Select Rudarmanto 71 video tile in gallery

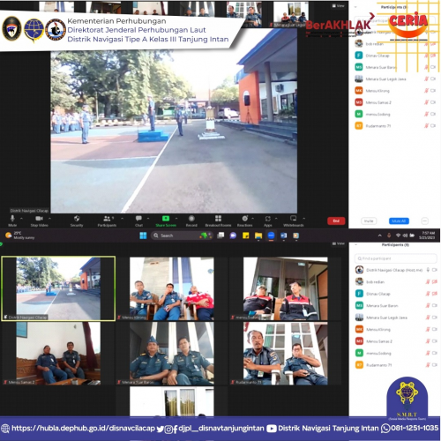click(285, 354)
